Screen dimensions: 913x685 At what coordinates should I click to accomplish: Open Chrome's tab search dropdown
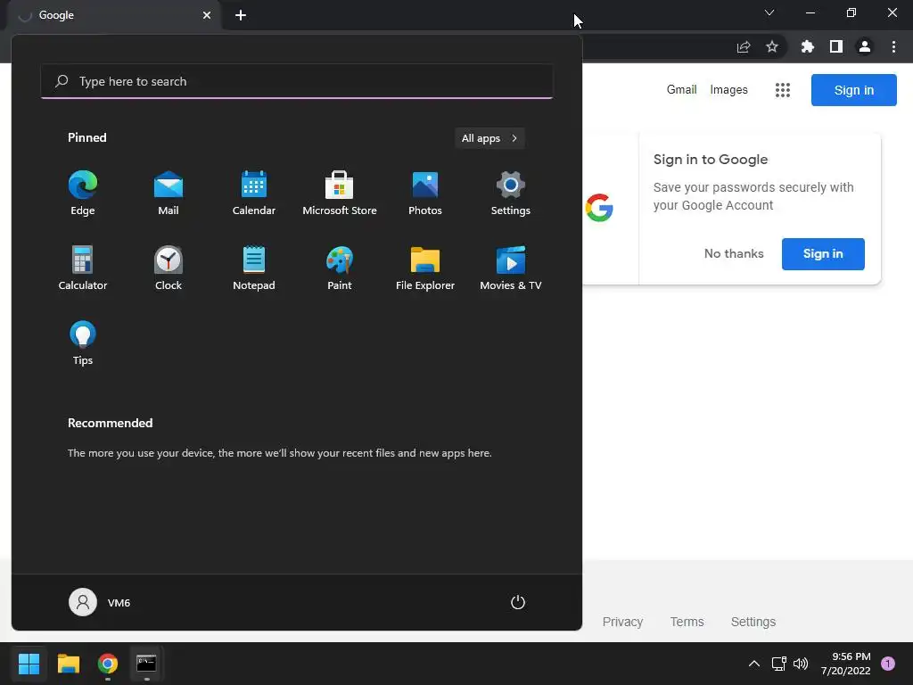point(769,12)
